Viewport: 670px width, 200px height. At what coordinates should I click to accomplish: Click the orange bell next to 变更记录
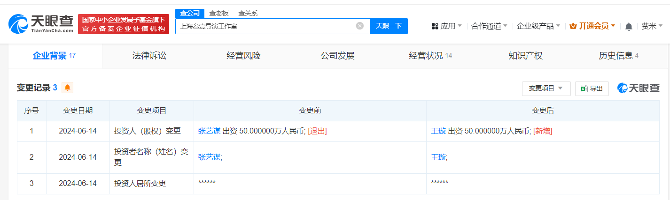pos(68,88)
